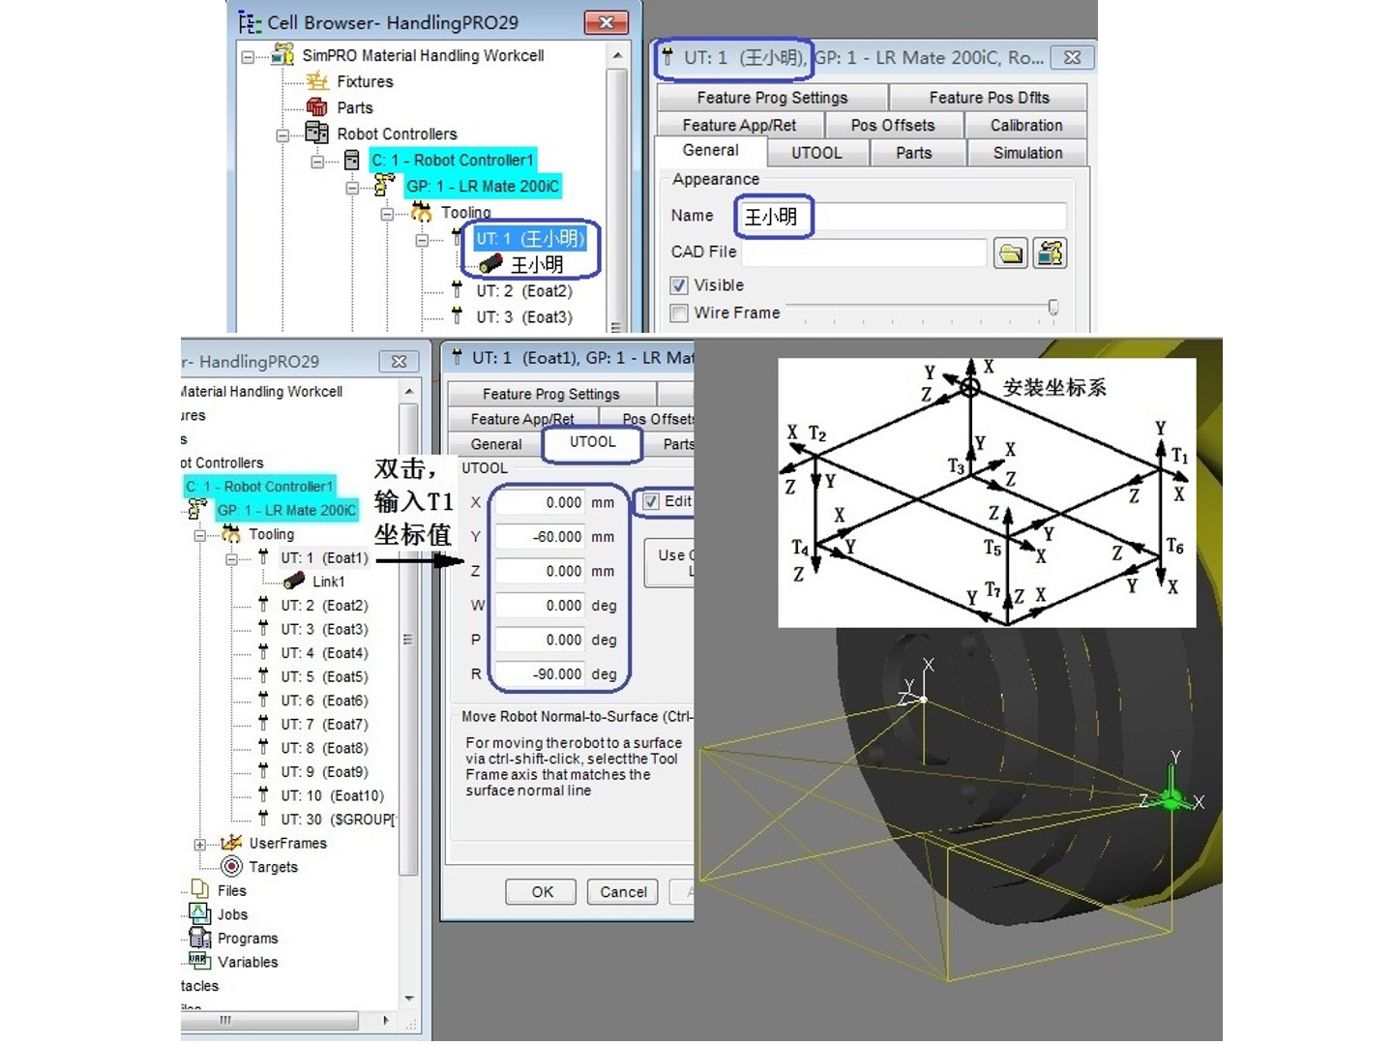The image size is (1393, 1045).
Task: Click the tool icon beside UT: 30 ($GROUP
Action: [263, 819]
